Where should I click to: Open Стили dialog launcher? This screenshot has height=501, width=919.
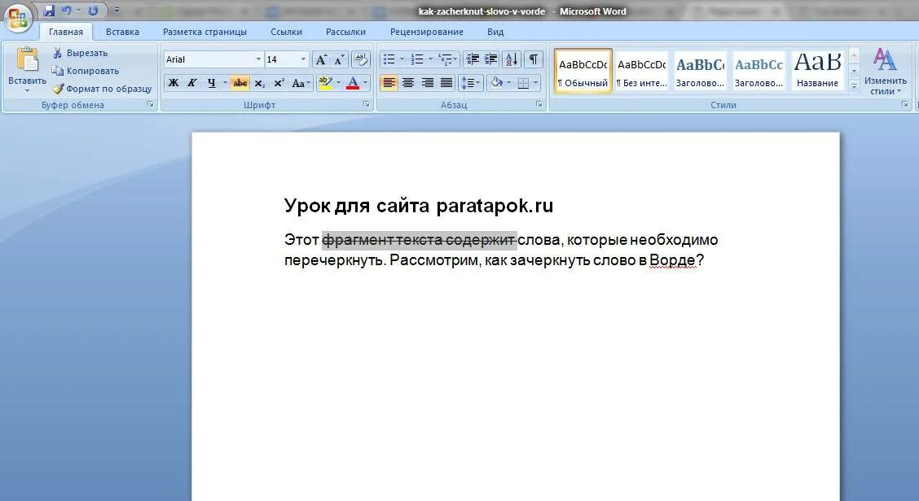tap(904, 104)
